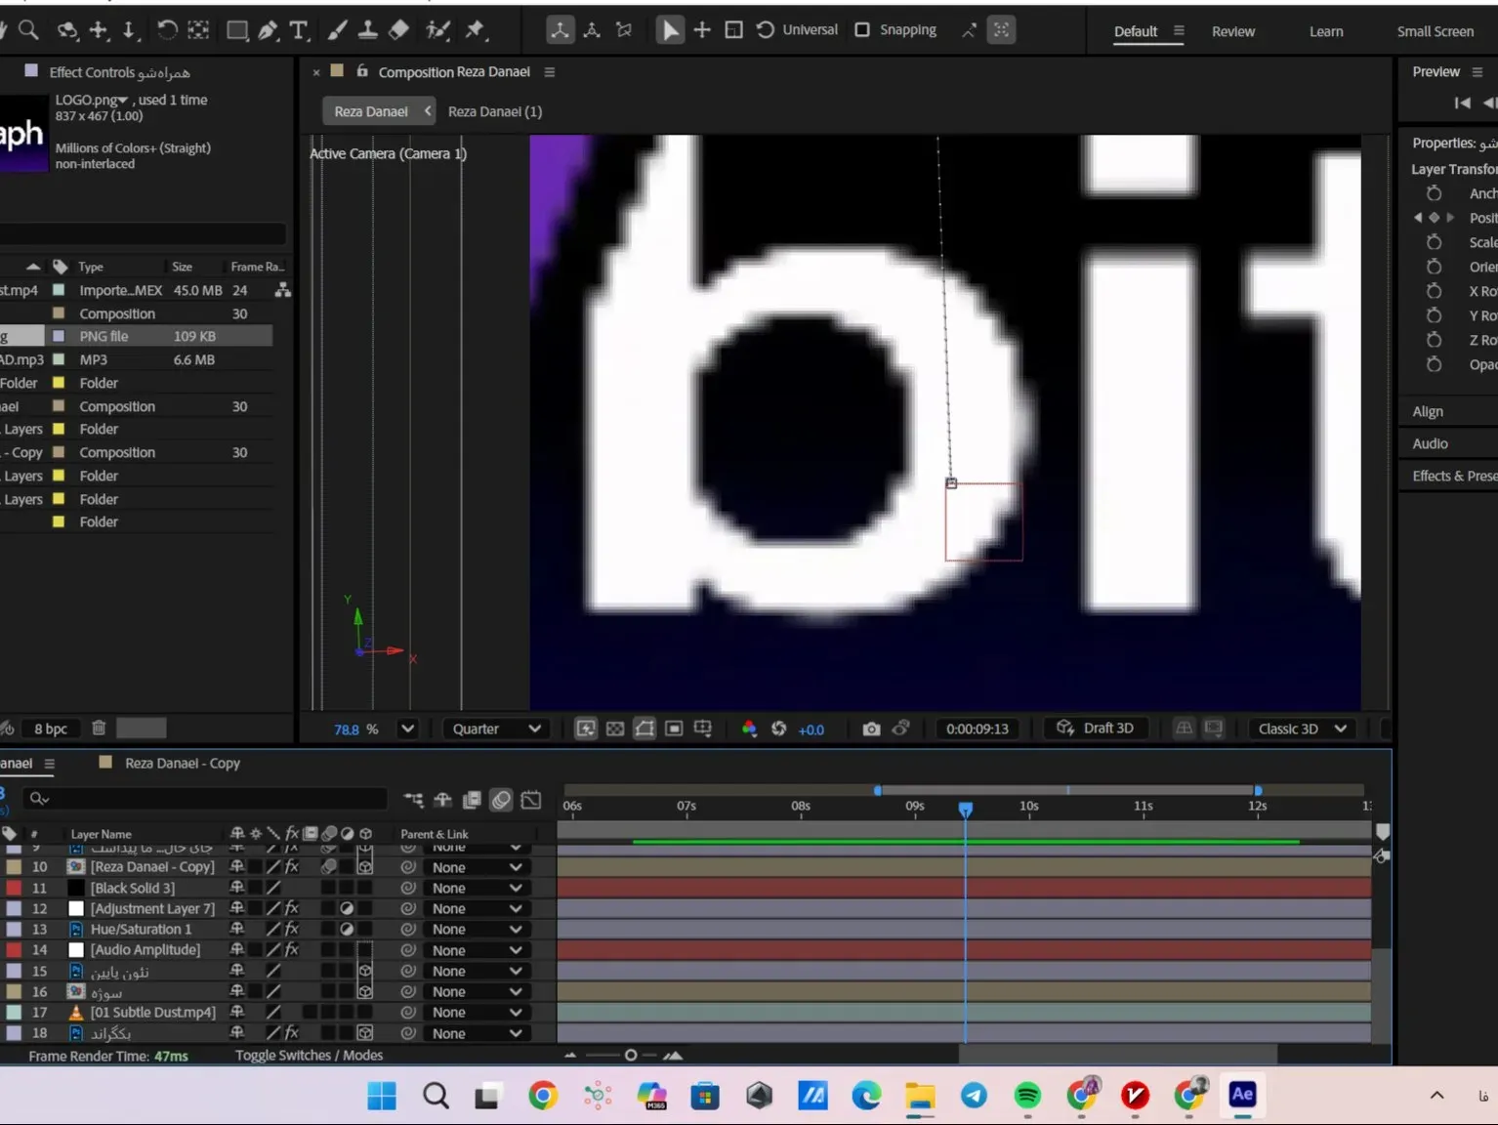Open magnification ratio dropdown arrow
The width and height of the screenshot is (1498, 1125).
tap(407, 729)
